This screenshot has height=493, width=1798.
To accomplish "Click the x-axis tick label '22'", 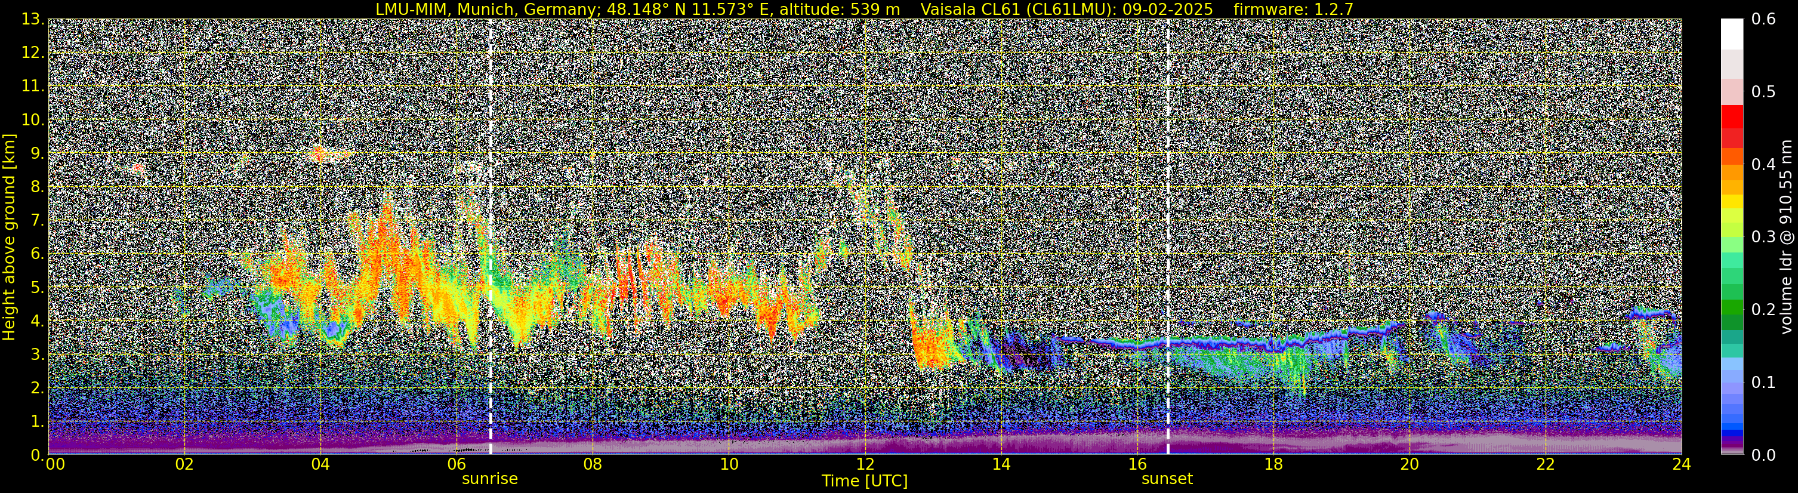I will pyautogui.click(x=1546, y=464).
